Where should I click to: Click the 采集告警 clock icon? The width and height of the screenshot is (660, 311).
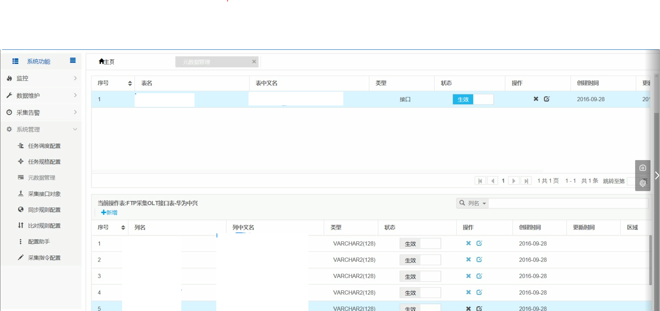[9, 113]
